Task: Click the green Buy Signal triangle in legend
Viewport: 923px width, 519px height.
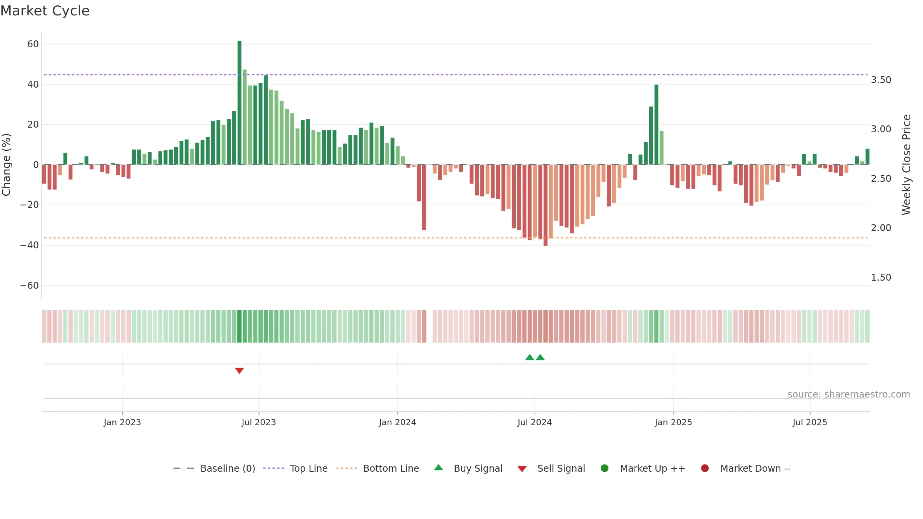Action: (438, 468)
